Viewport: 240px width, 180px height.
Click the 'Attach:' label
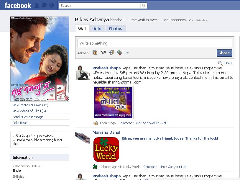tap(83, 53)
